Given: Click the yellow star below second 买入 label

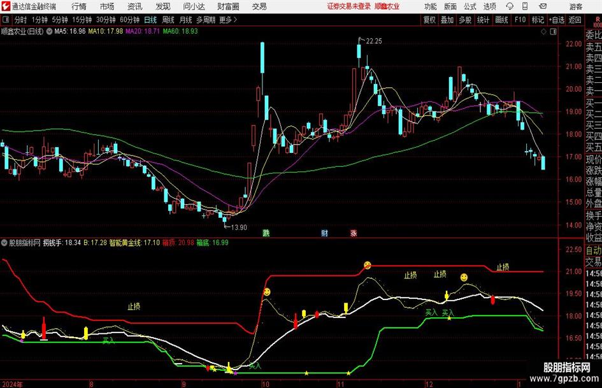Looking at the screenshot, I should click(x=449, y=318).
